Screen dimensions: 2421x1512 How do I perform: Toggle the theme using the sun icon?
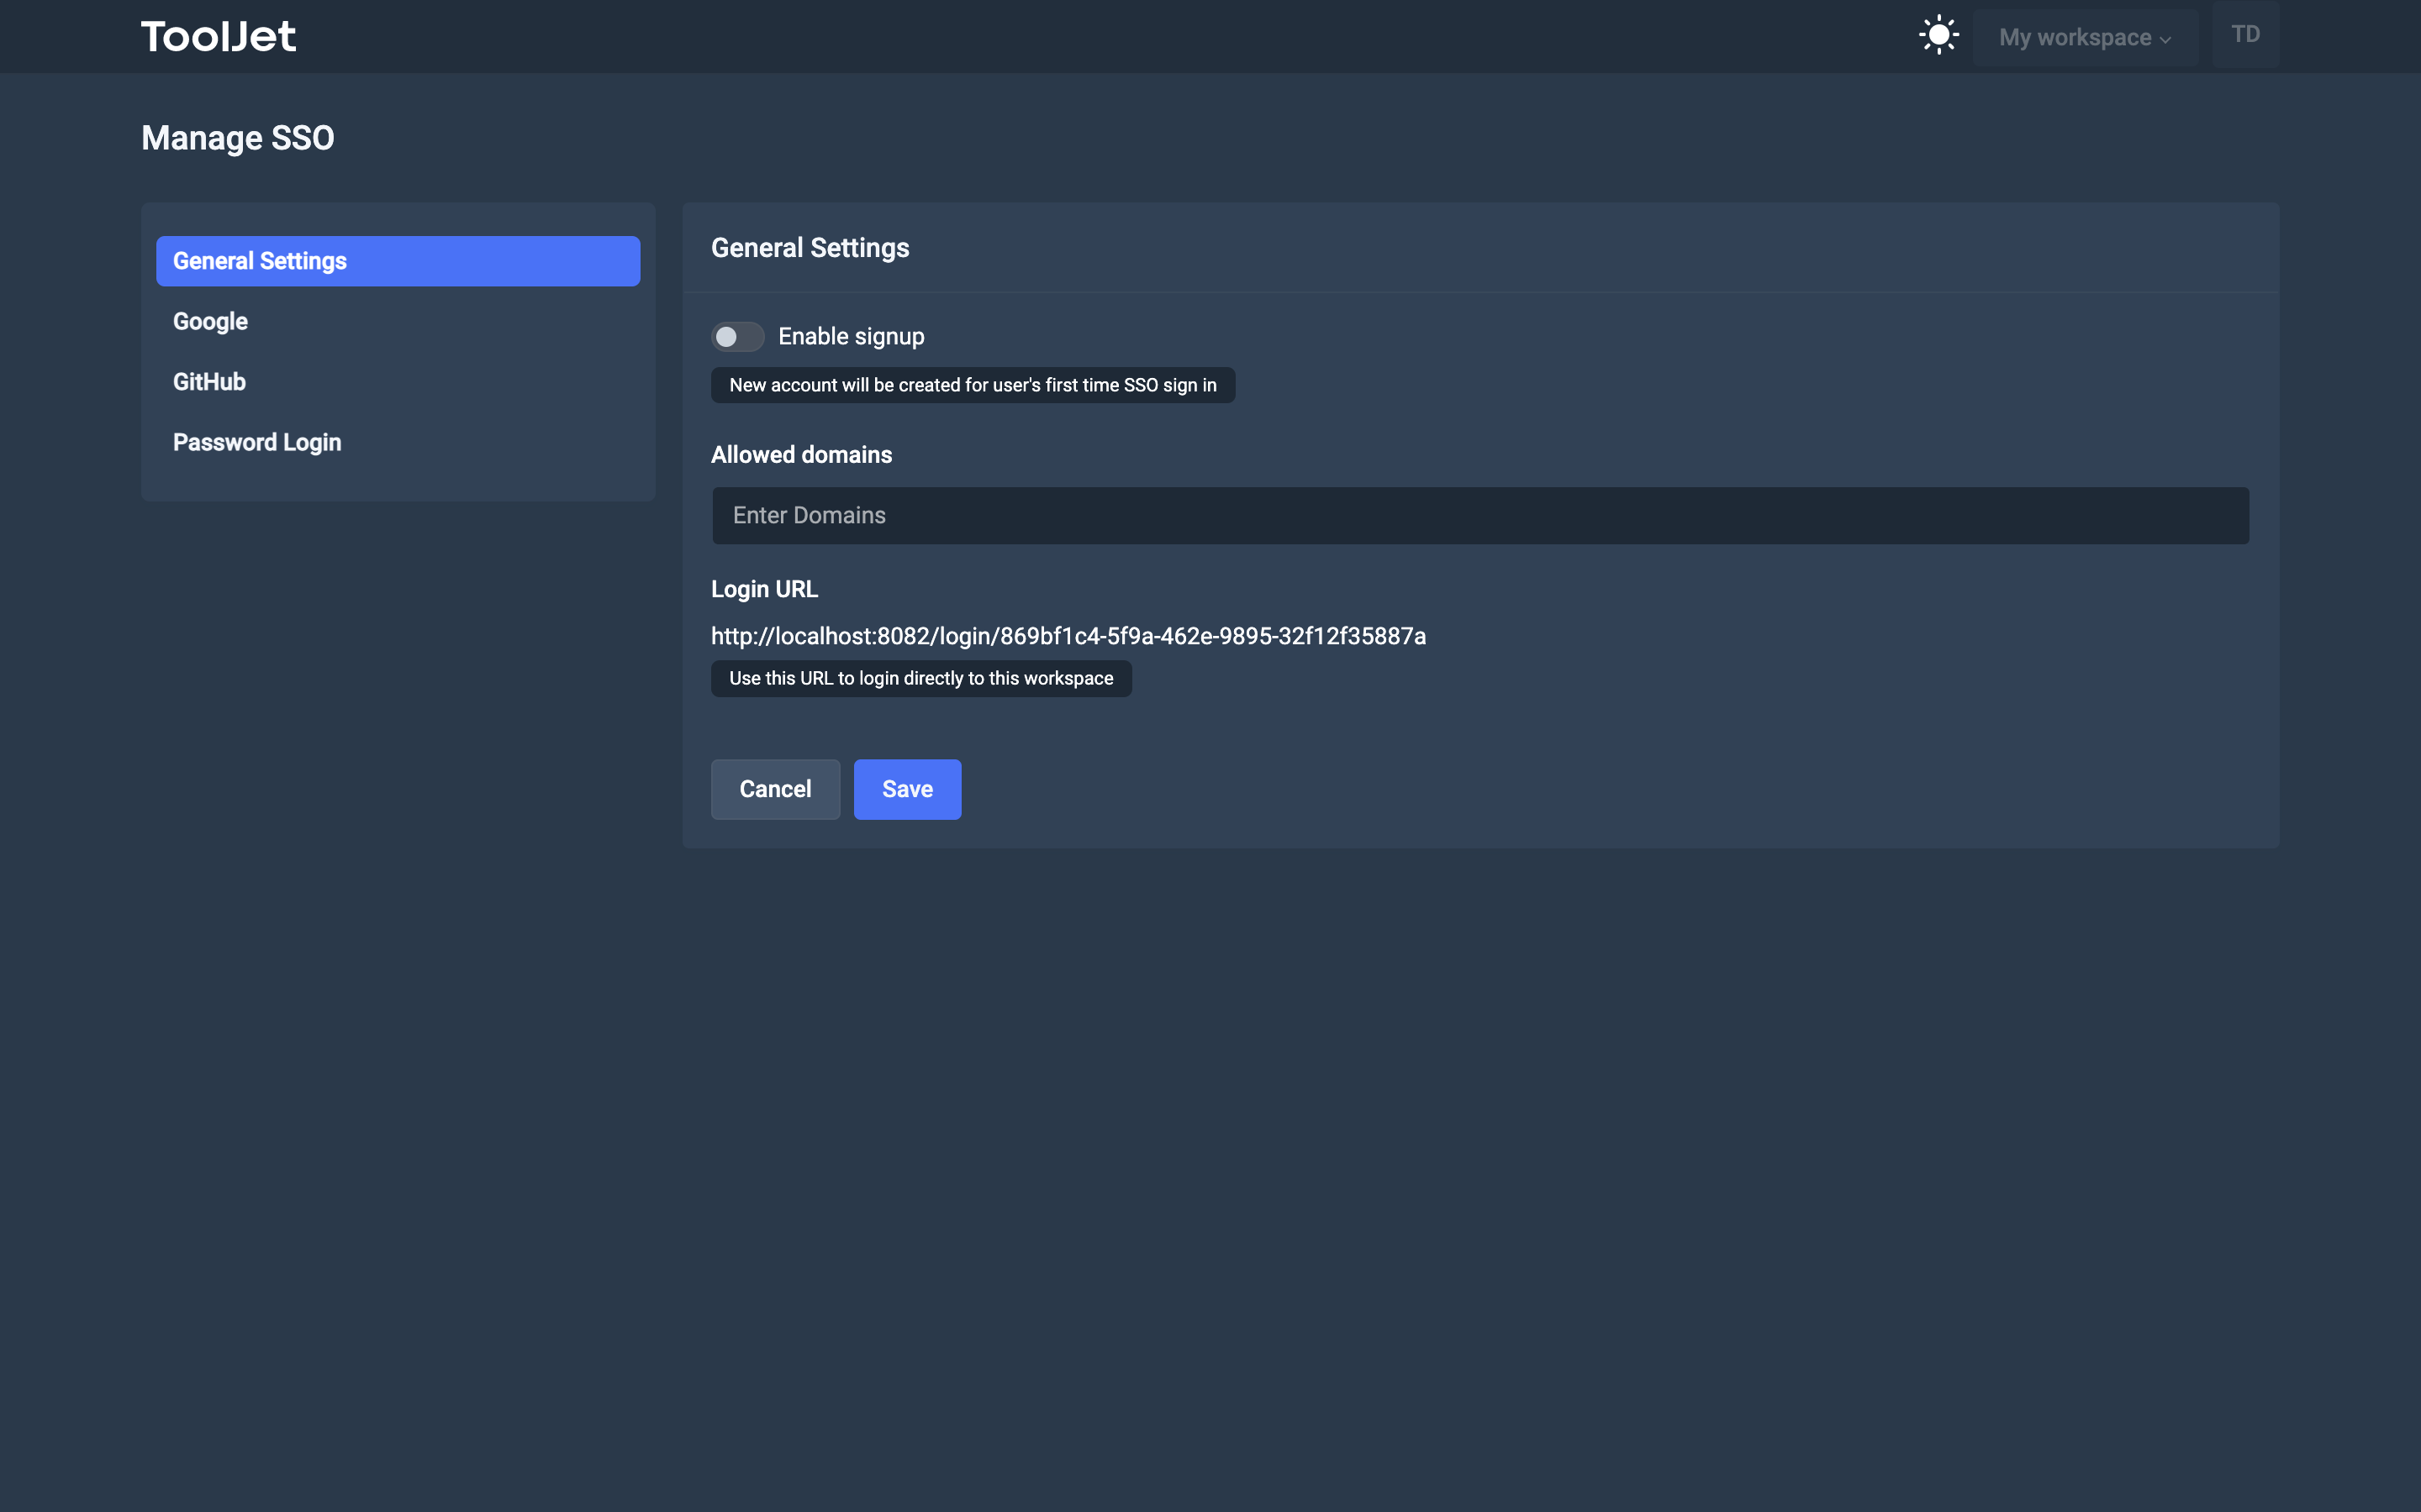[x=1938, y=35]
